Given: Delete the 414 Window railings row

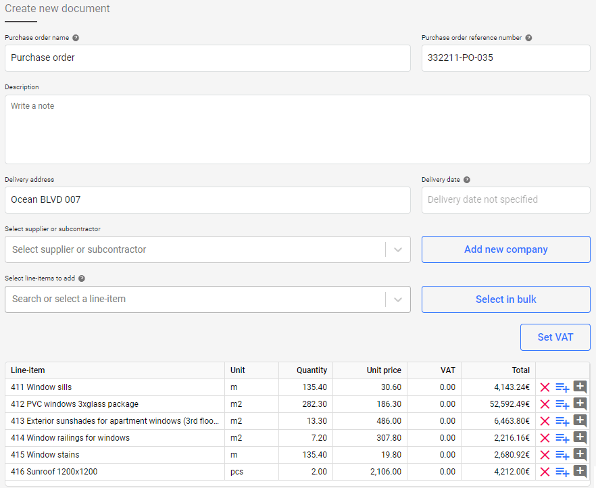Looking at the screenshot, I should click(x=545, y=438).
